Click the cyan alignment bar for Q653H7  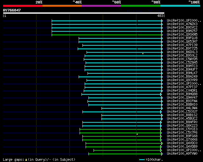[120, 42]
